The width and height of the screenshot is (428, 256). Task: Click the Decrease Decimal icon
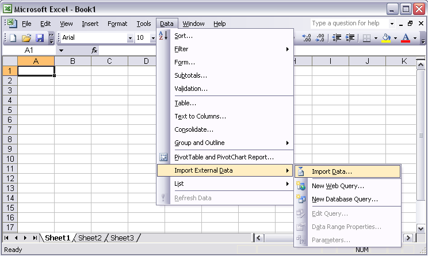pos(320,37)
